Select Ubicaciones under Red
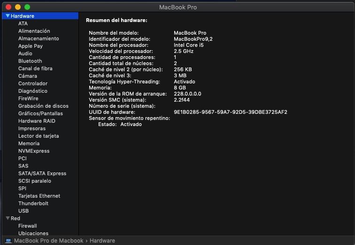This screenshot has height=245, width=355. click(33, 233)
